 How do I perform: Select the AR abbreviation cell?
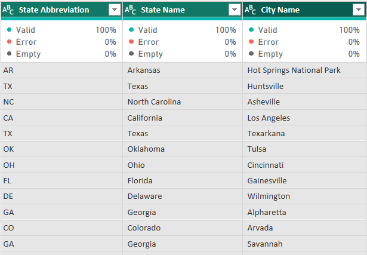(62, 70)
